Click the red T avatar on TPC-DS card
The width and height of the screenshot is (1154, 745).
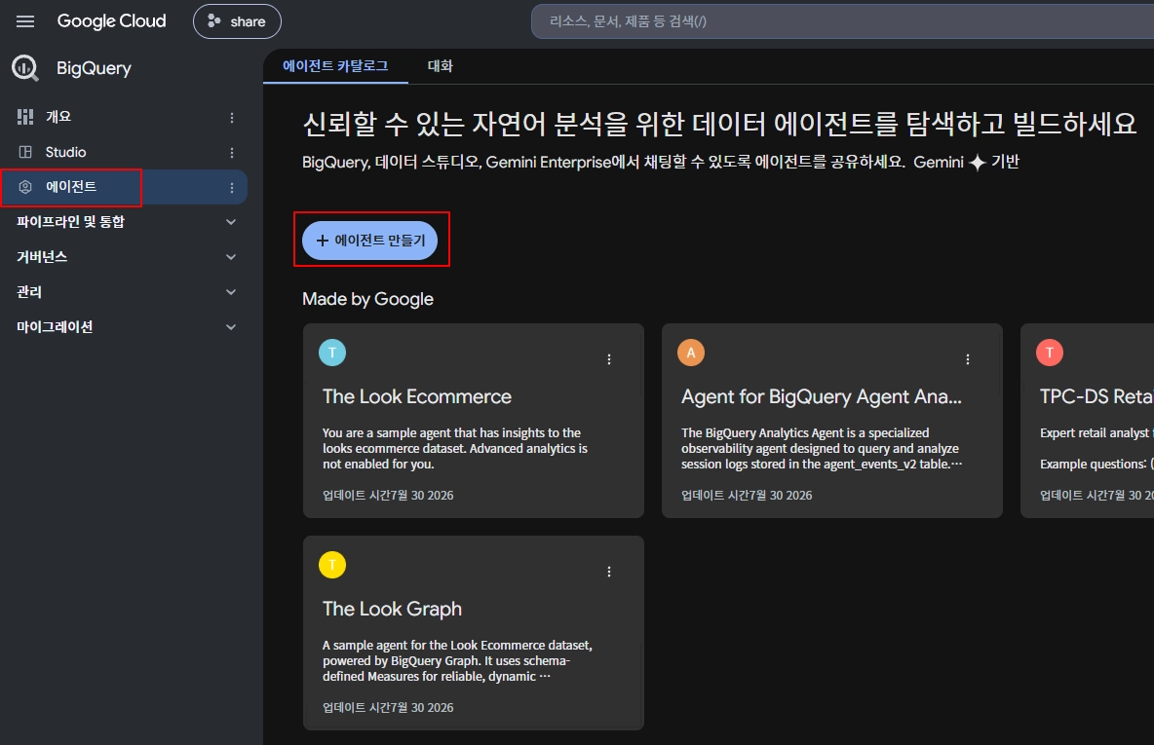[1050, 353]
